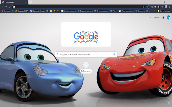
Task: Open the Google account avatar on the page
Action: 168,17
